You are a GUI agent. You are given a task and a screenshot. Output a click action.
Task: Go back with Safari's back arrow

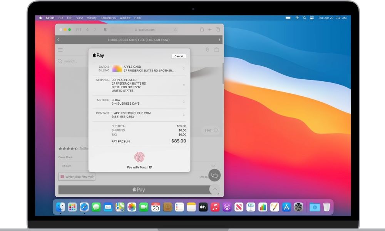87,30
